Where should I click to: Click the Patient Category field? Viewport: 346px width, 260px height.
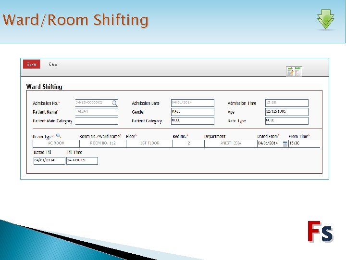[193, 121]
